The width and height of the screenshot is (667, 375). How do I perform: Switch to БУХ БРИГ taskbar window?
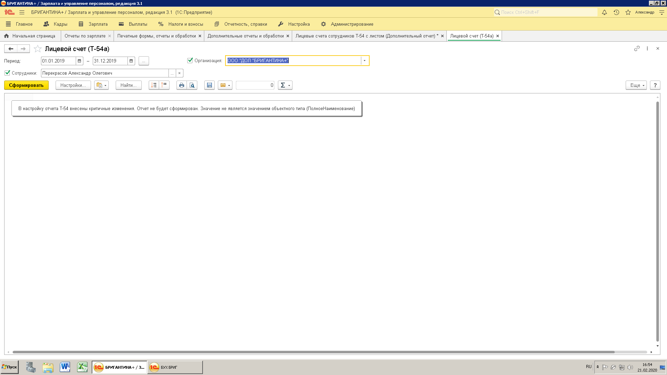click(x=175, y=367)
